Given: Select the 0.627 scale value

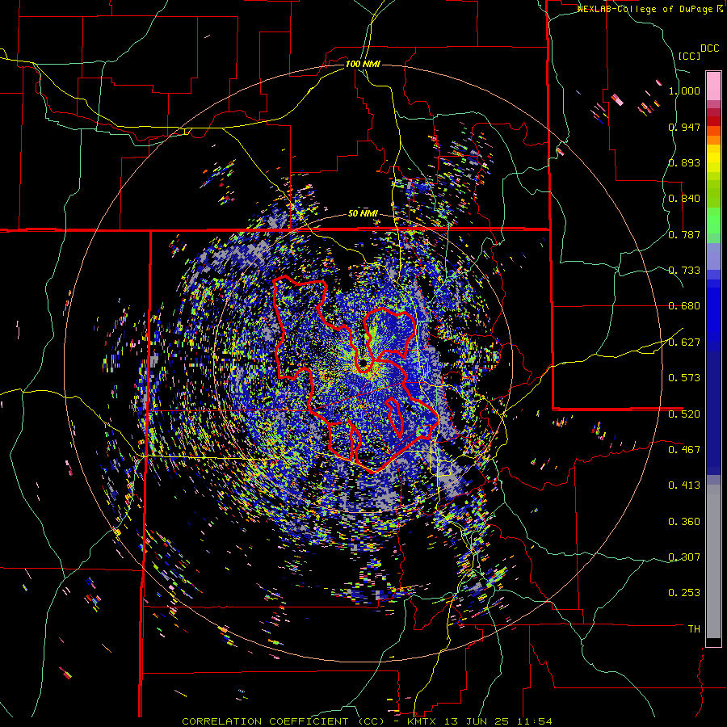Looking at the screenshot, I should 684,342.
